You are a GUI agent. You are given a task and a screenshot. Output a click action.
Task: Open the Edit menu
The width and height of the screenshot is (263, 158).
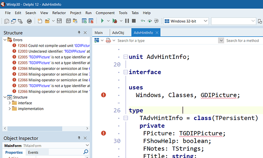(18, 13)
